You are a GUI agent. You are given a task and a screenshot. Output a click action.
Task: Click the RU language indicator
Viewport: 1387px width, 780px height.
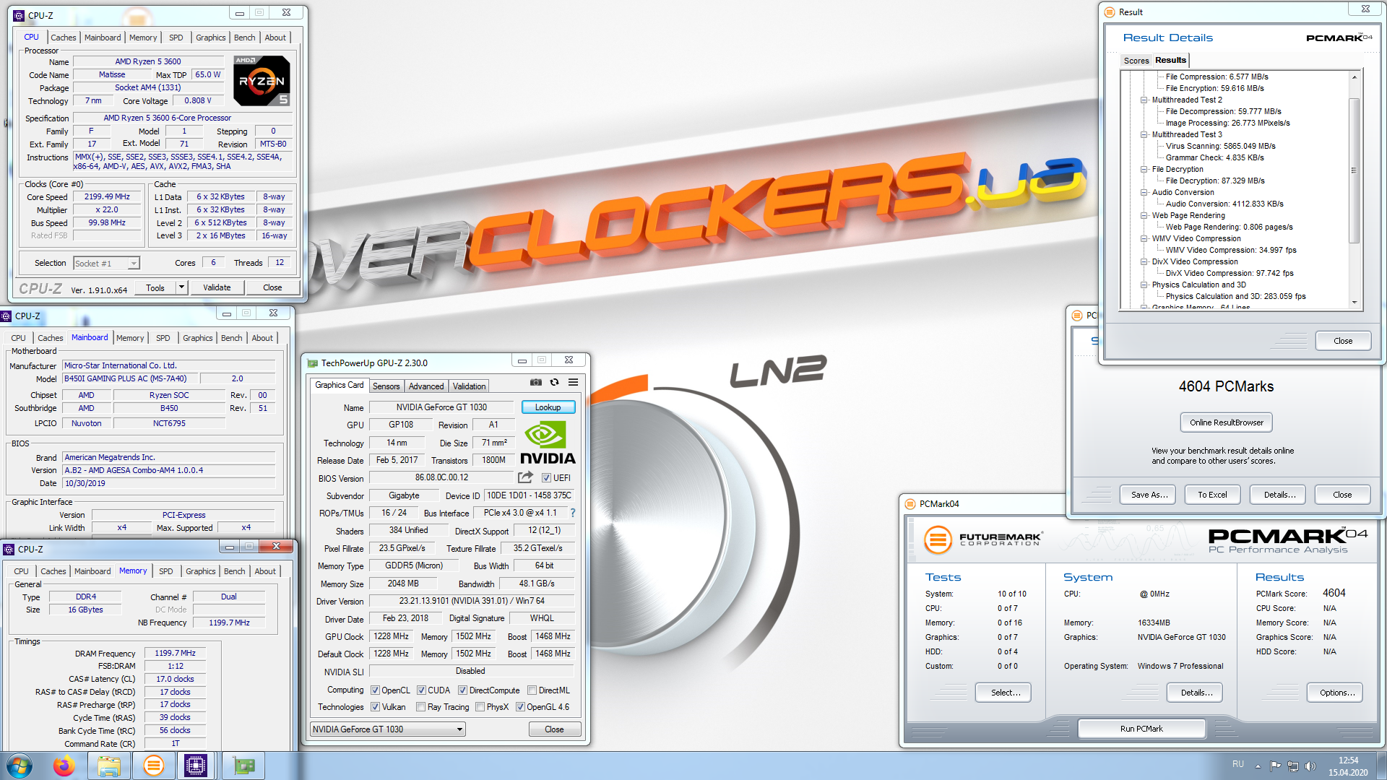(x=1238, y=764)
